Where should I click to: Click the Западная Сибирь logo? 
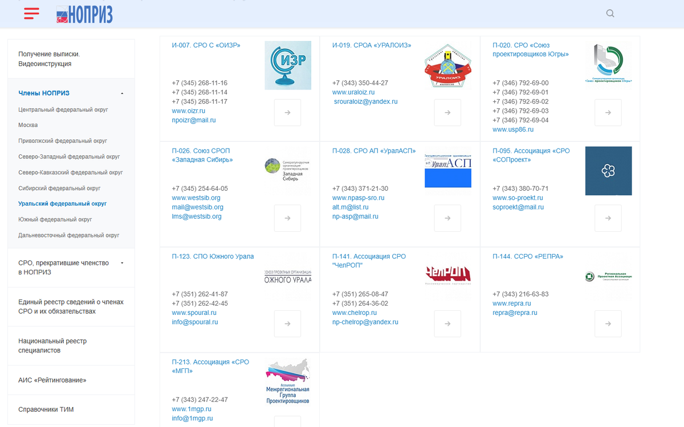[288, 170]
